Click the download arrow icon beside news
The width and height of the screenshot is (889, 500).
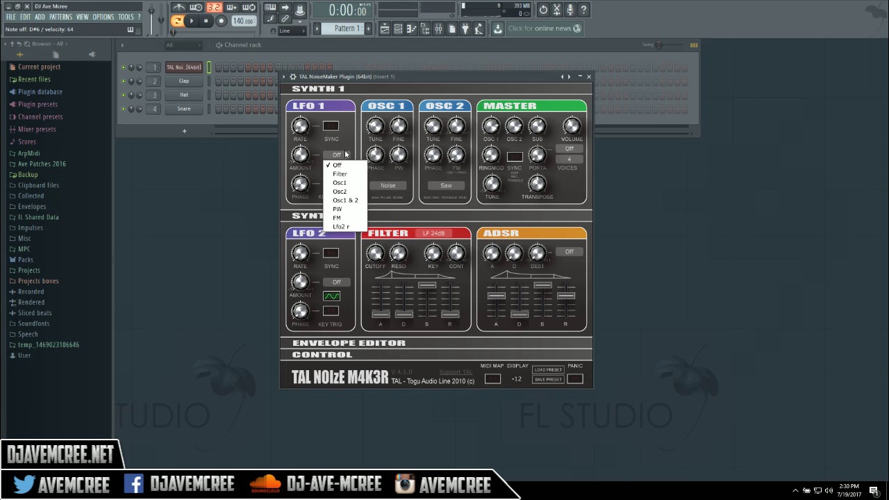(498, 28)
